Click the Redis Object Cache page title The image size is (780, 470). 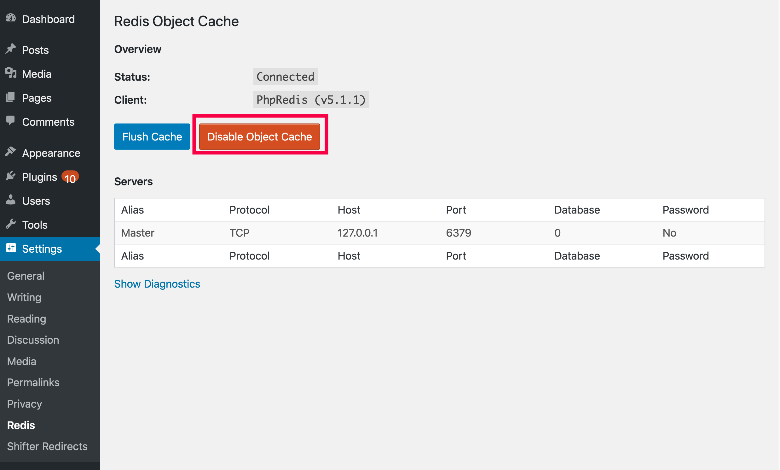click(x=176, y=21)
